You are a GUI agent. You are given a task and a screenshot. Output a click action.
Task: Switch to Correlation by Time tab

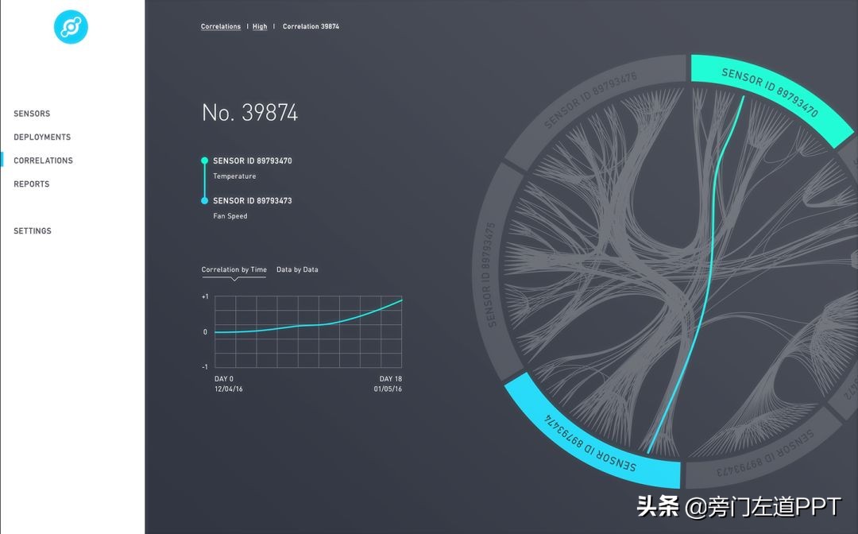pyautogui.click(x=234, y=269)
